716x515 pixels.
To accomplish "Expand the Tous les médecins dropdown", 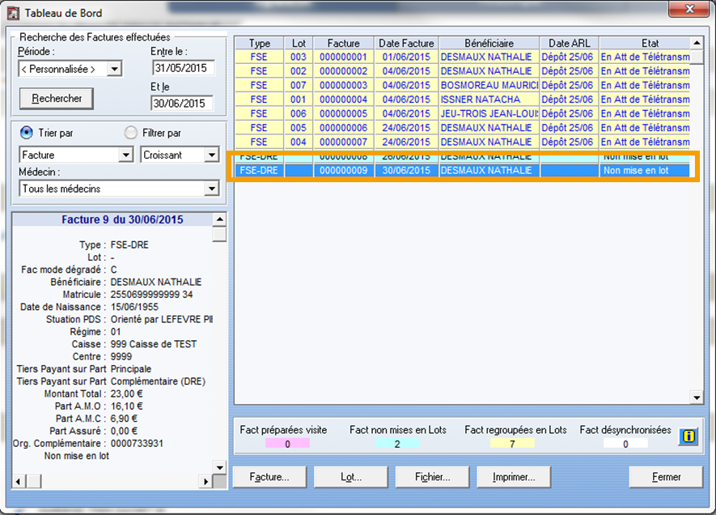I will coord(211,189).
